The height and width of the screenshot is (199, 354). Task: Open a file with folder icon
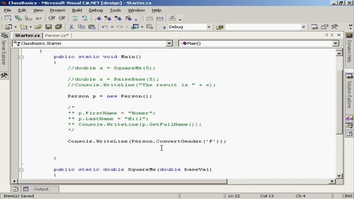coord(38,27)
